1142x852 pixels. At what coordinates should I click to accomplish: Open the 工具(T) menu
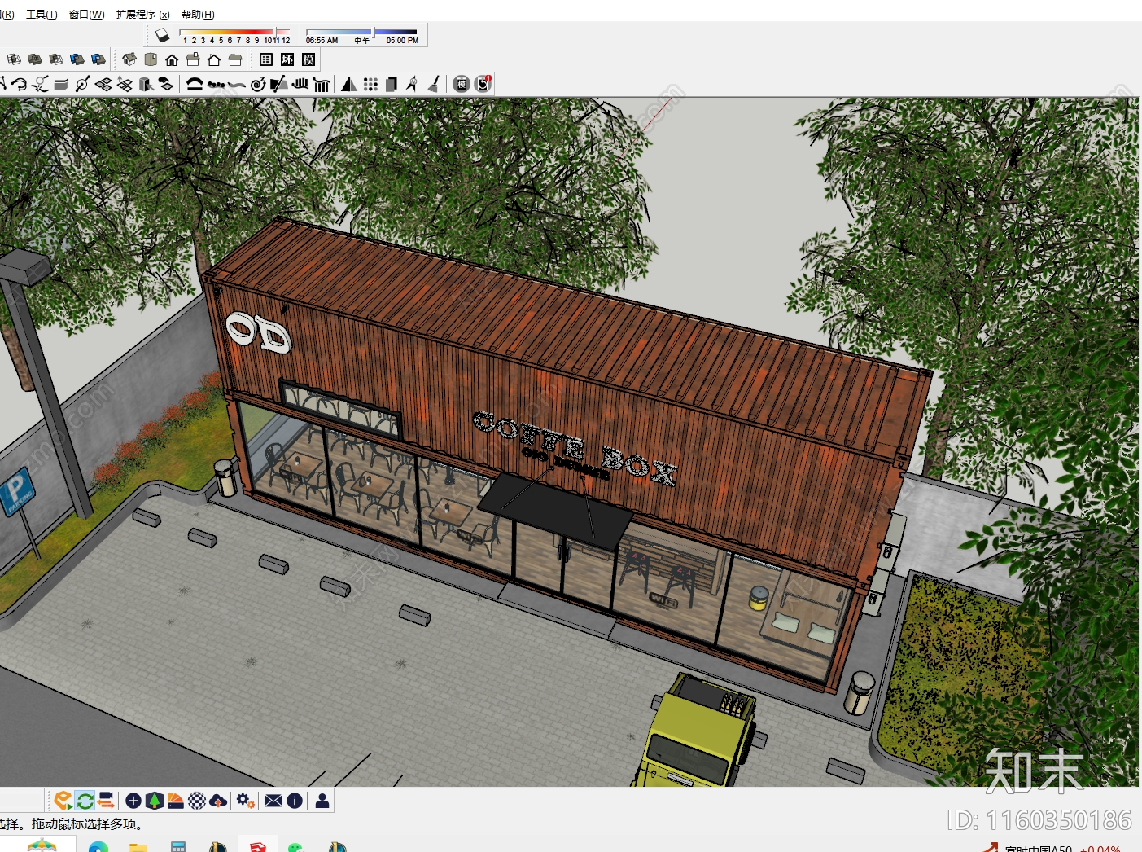pyautogui.click(x=42, y=15)
